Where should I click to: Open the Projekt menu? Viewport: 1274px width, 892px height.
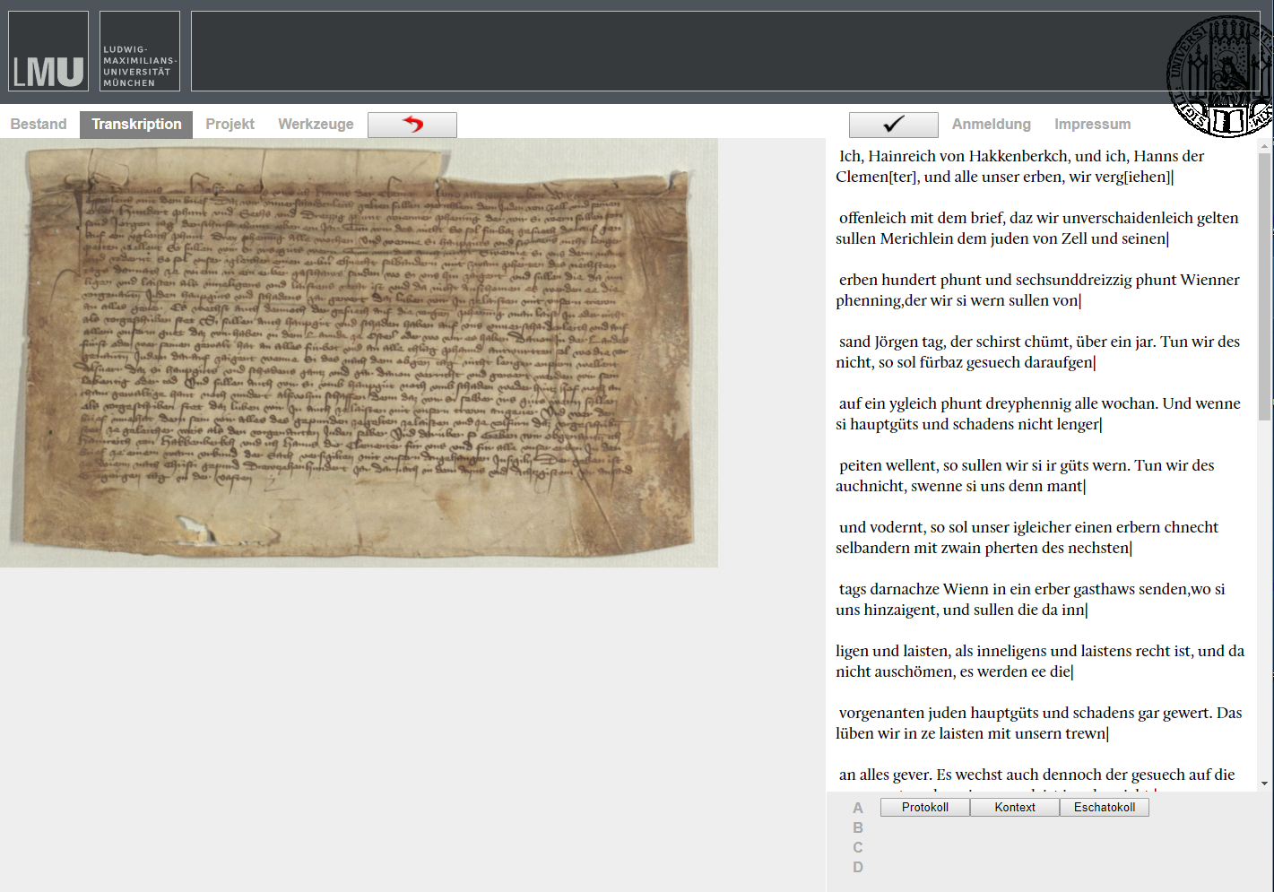tap(230, 125)
